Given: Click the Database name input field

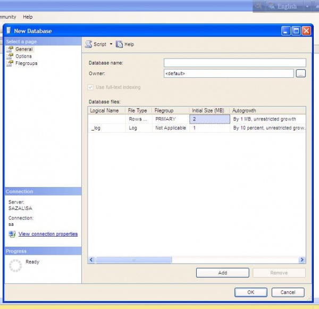Looking at the screenshot, I should [x=235, y=63].
